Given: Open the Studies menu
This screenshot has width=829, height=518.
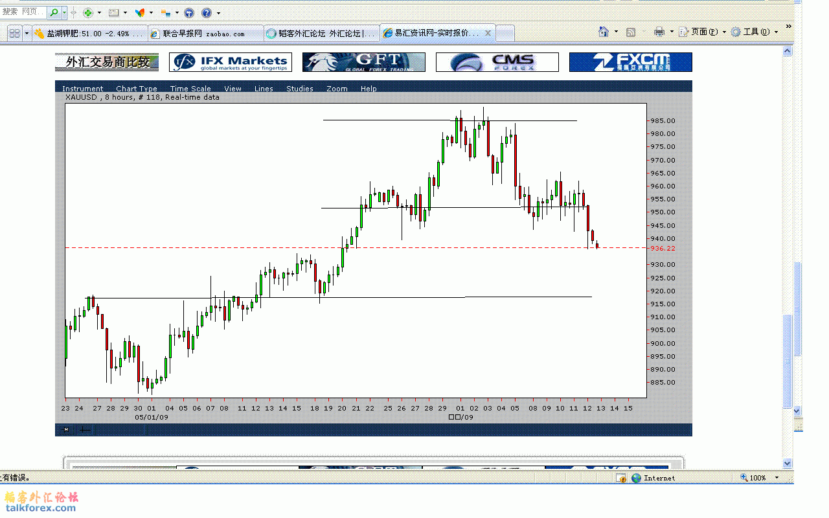Looking at the screenshot, I should click(300, 89).
